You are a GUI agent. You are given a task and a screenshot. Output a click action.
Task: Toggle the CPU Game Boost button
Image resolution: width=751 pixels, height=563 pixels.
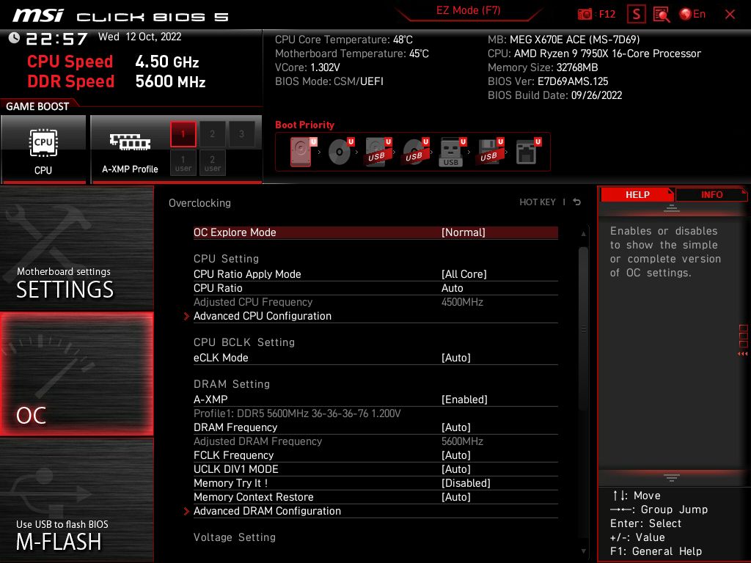point(43,150)
